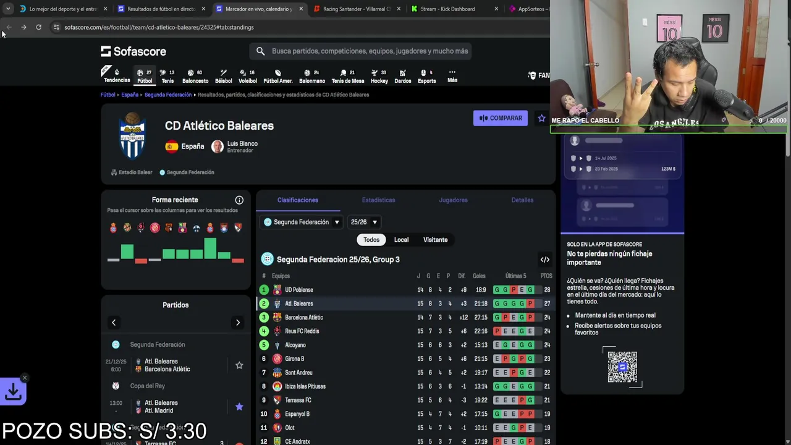Click the Sofascore logo
The image size is (791, 445).
click(x=133, y=51)
